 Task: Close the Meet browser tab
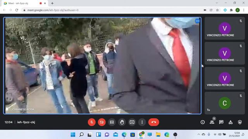45,3
